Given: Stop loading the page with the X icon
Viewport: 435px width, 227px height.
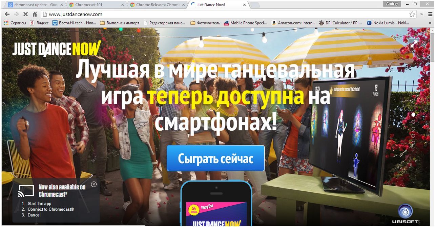Looking at the screenshot, I should [x=25, y=15].
